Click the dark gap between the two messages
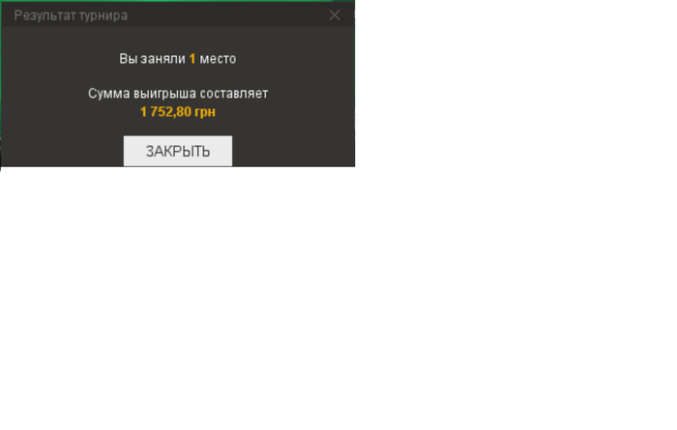This screenshot has height=430, width=677. coord(178,76)
